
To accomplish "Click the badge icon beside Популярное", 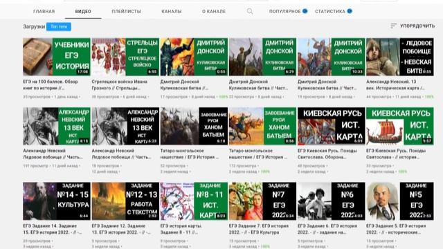I will click(305, 11).
